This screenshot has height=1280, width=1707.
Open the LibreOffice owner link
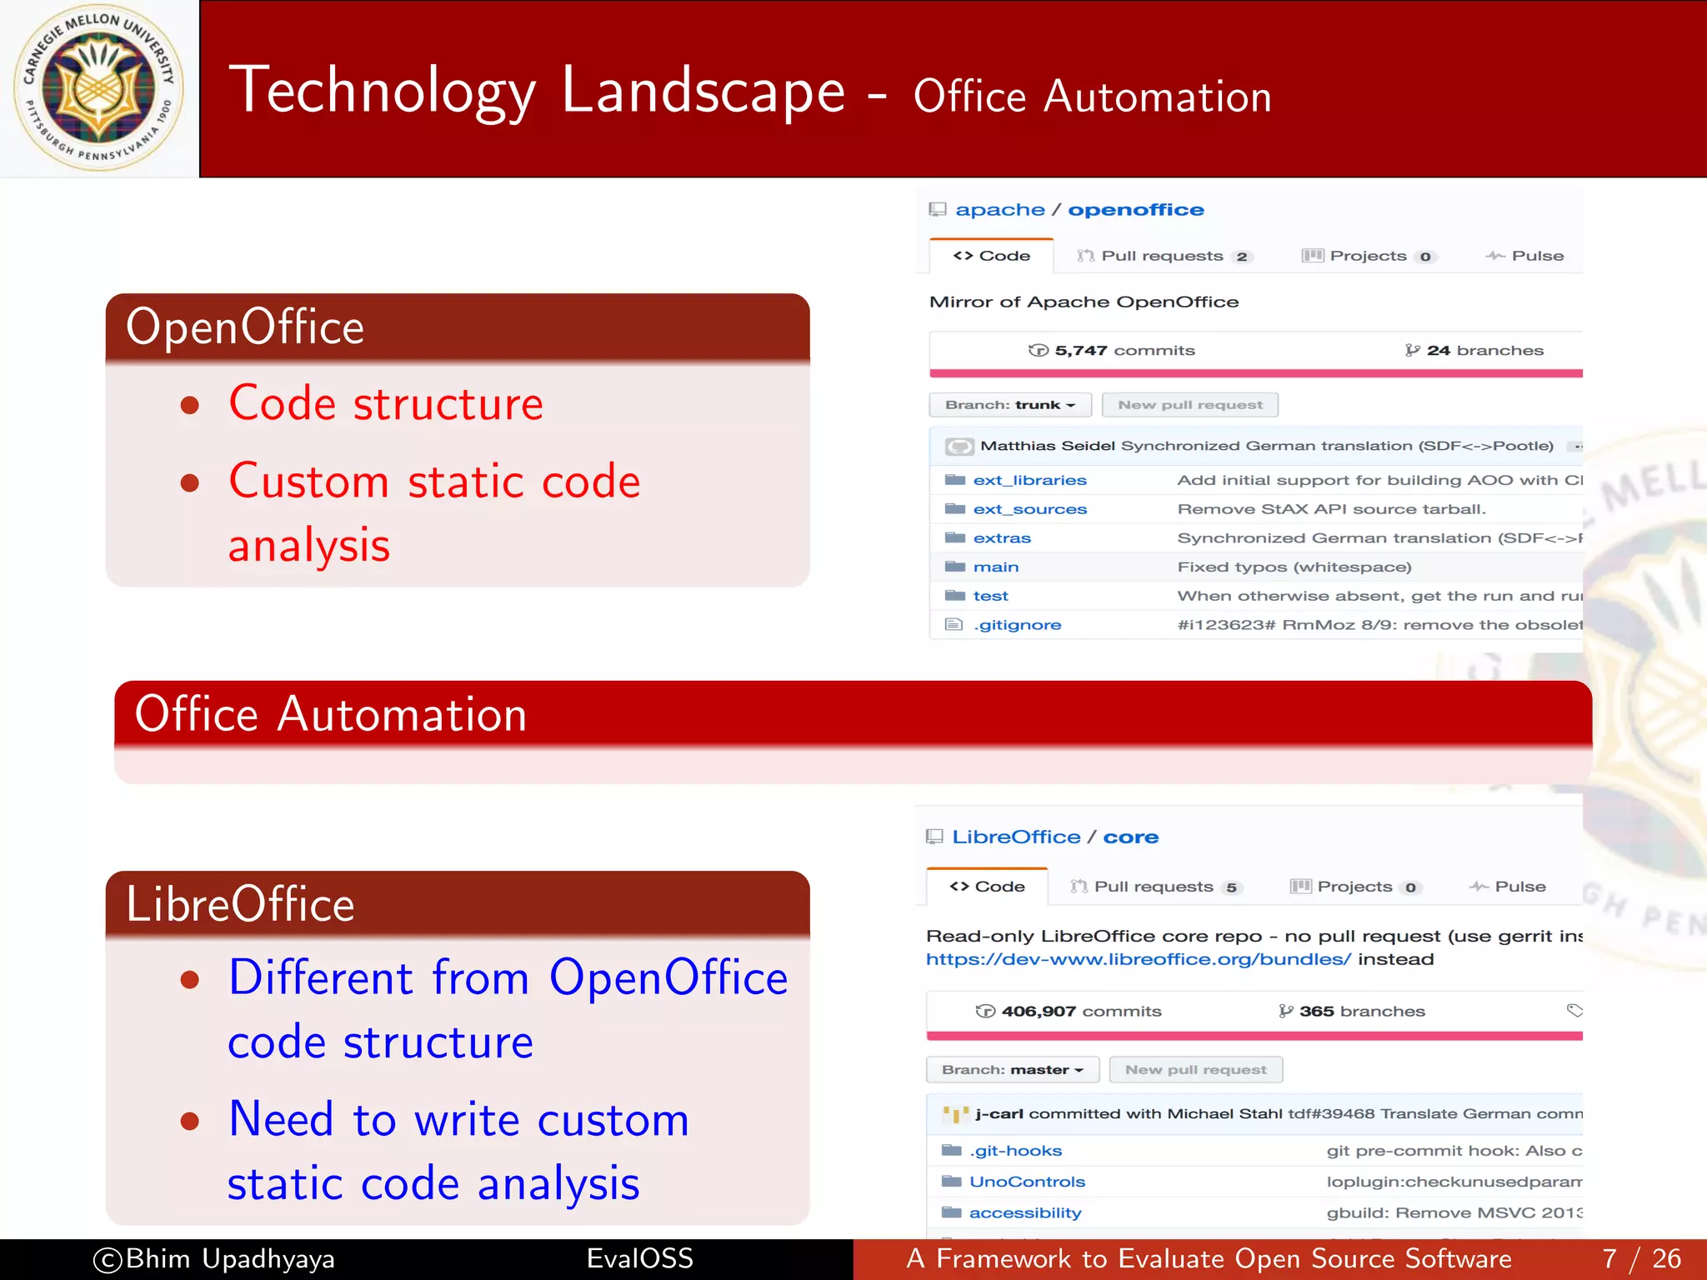pos(1016,837)
